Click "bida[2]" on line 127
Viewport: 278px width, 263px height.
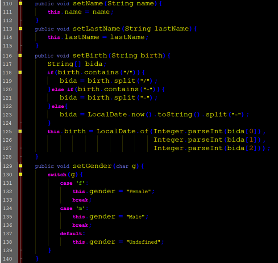click(242, 148)
